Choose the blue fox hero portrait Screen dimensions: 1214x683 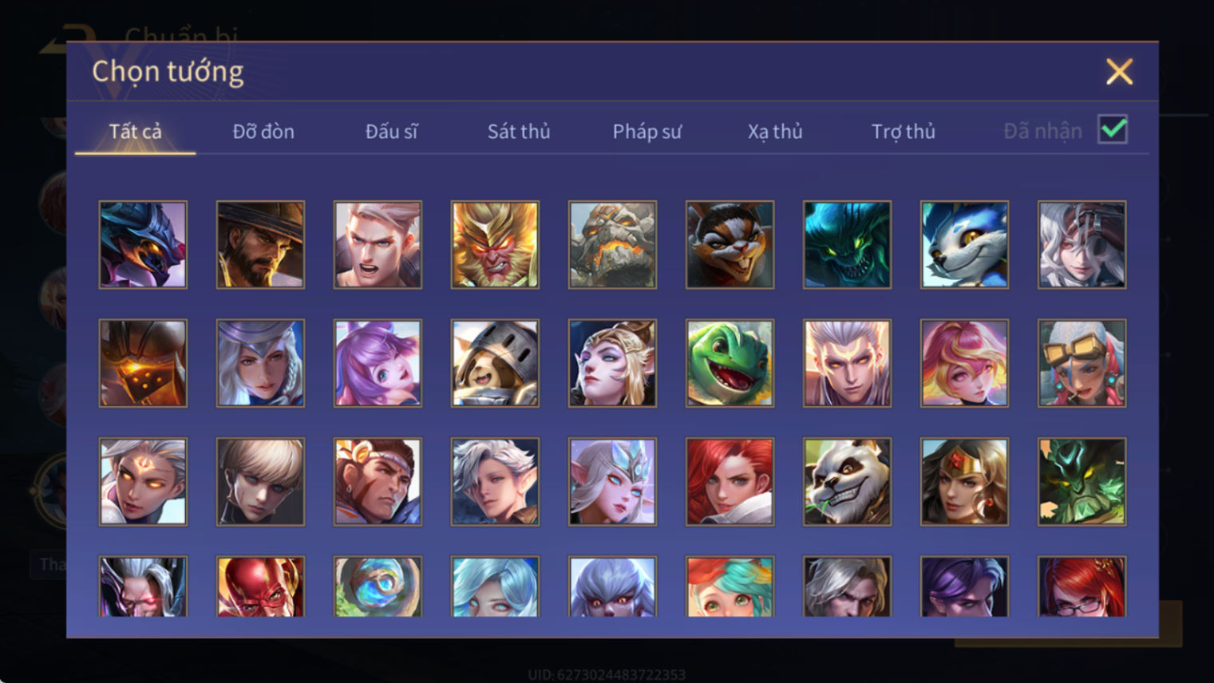[964, 244]
